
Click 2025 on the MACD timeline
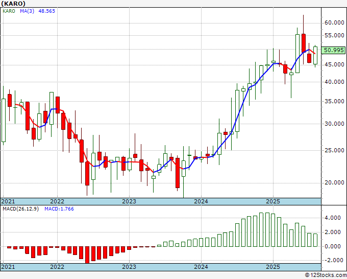[273, 267]
